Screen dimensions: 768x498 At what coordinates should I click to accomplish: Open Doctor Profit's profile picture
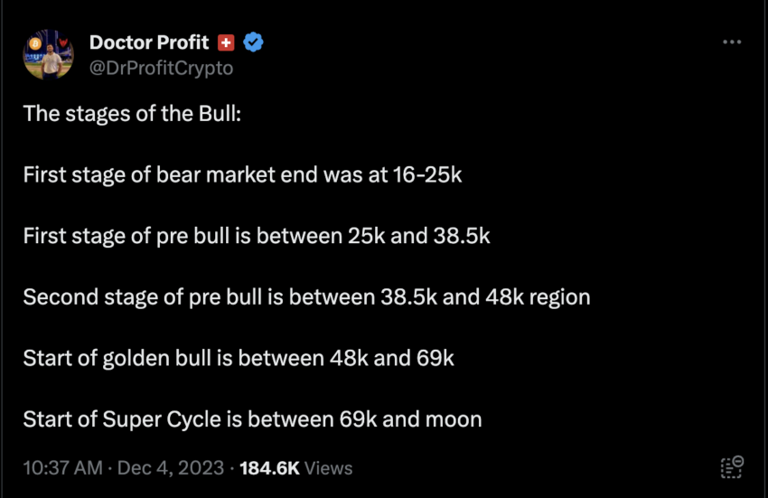click(x=49, y=55)
